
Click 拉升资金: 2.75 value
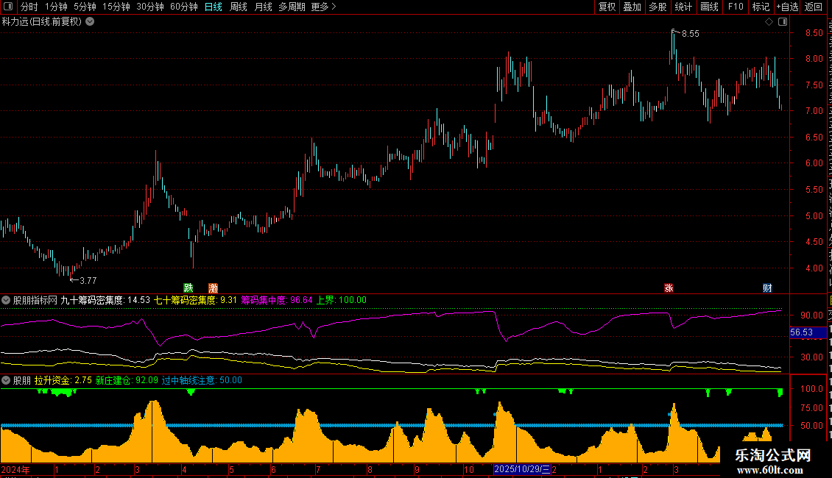(63, 380)
